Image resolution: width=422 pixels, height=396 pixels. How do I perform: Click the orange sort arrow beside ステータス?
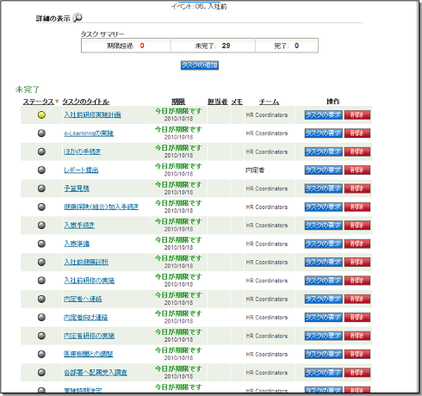tap(57, 102)
